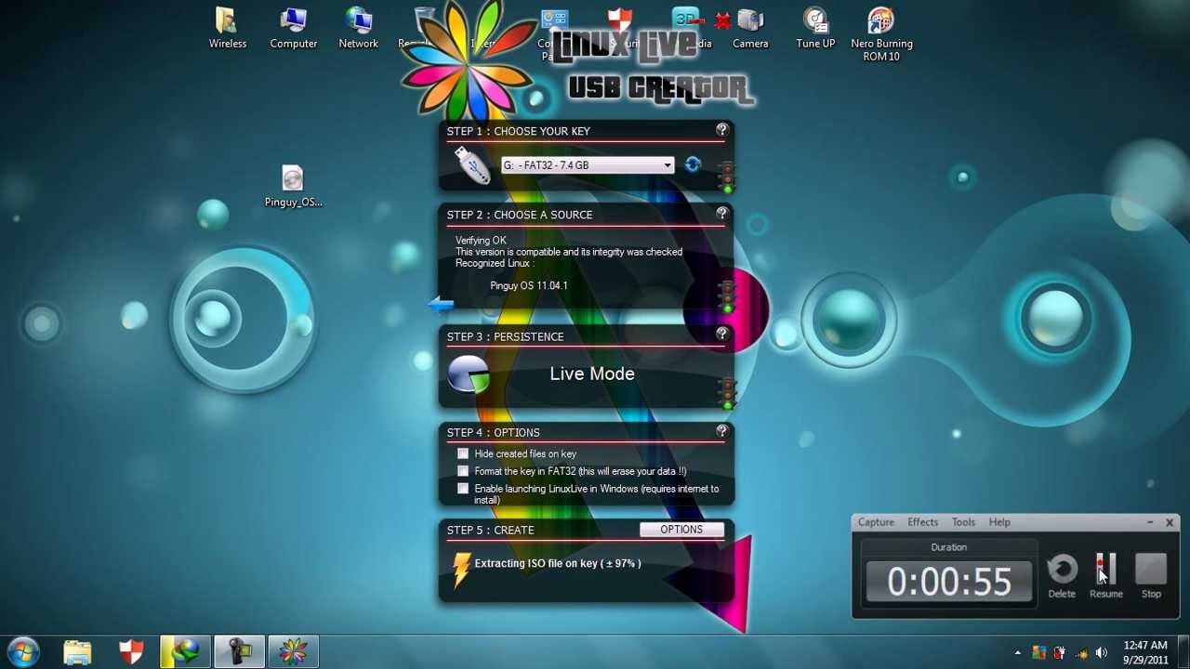Click the lightning bolt create icon

click(x=462, y=569)
